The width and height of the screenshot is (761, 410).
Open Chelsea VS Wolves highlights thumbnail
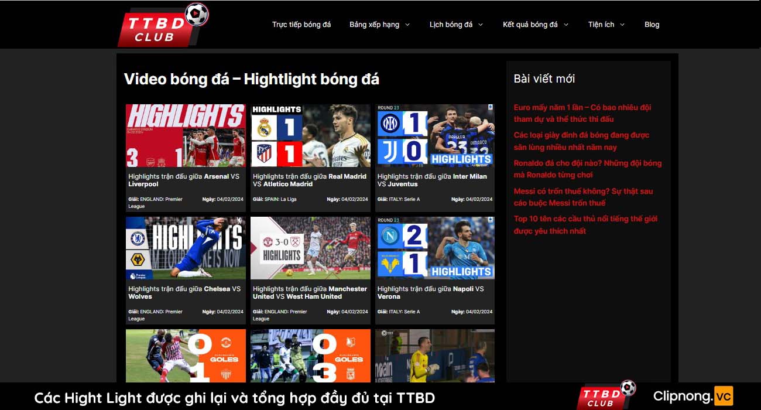(x=186, y=248)
